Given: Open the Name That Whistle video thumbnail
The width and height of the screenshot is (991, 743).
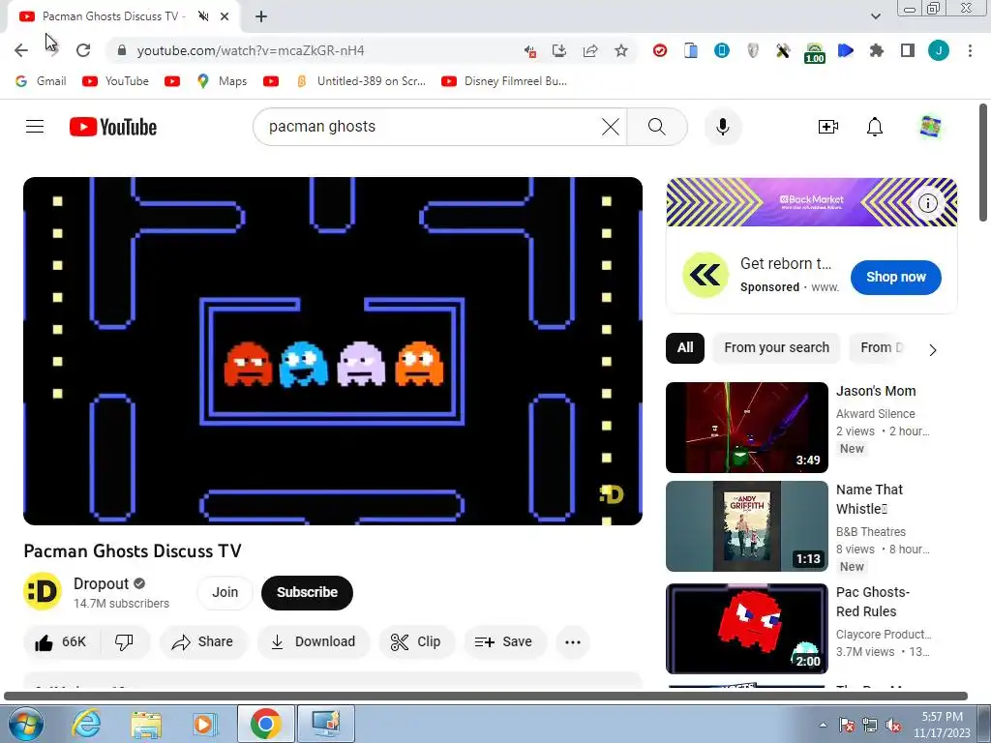Looking at the screenshot, I should (x=747, y=526).
